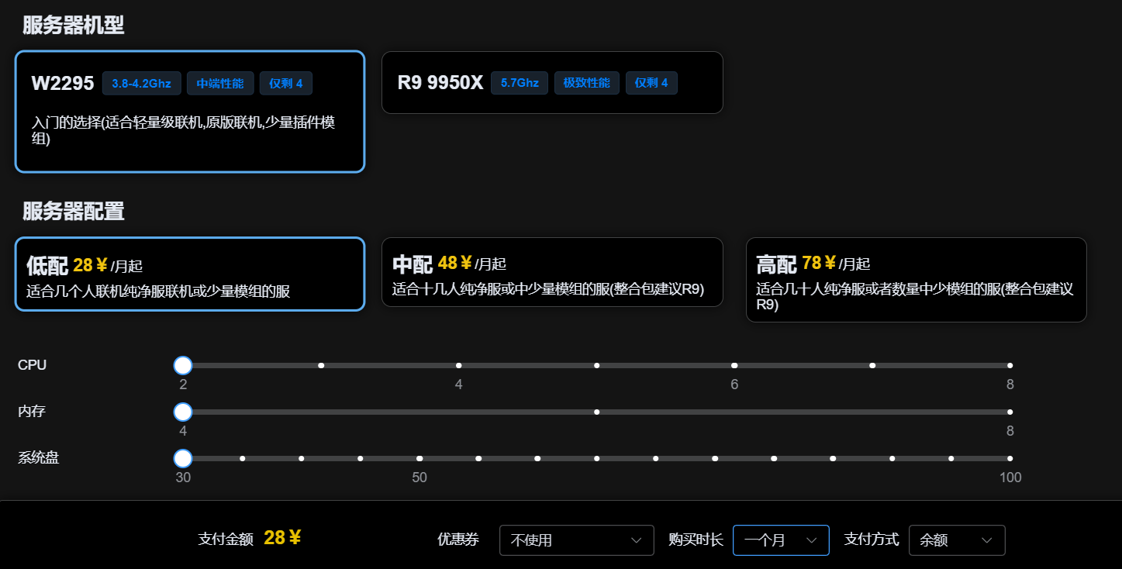Screen dimensions: 1122x569
Task: Set CPU slider to the 6 mark
Action: pos(734,365)
